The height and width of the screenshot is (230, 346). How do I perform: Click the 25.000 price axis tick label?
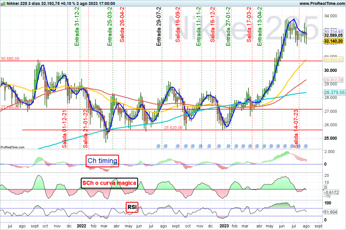coord(330,138)
